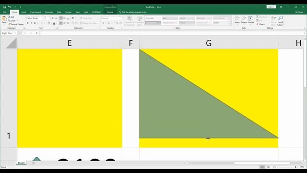Switch to the Review tab
307x173 pixels.
click(68, 12)
